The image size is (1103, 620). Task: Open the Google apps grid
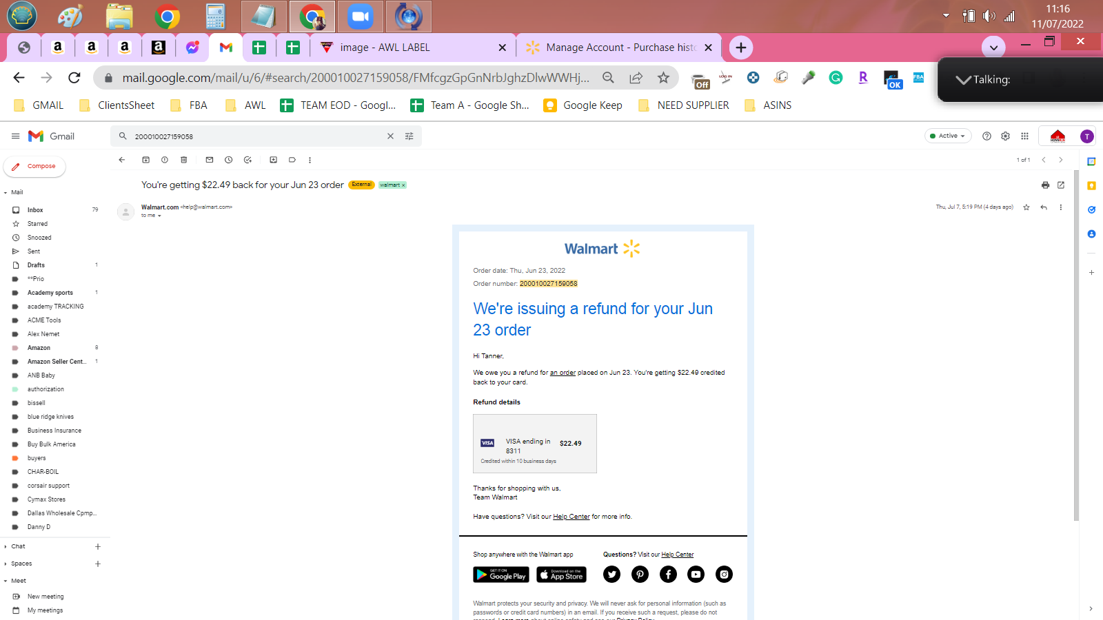click(x=1025, y=136)
